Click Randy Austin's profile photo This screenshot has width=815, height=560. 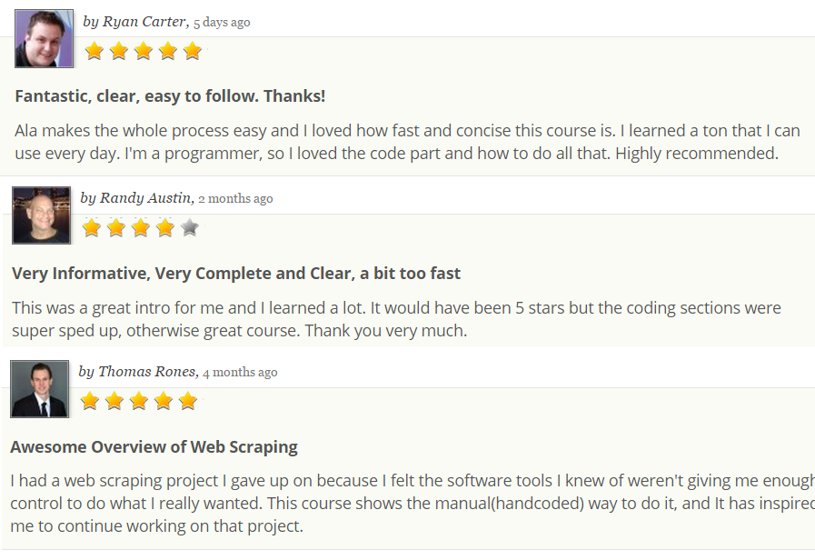[x=40, y=215]
